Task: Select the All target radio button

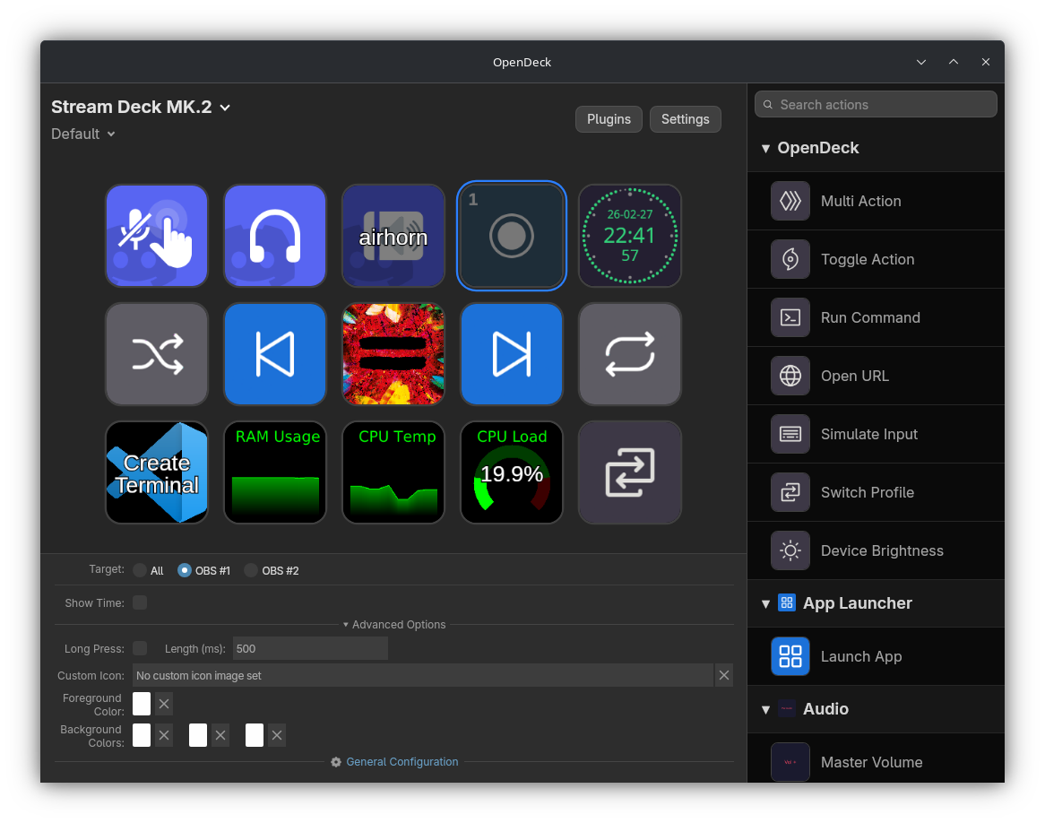Action: [140, 570]
